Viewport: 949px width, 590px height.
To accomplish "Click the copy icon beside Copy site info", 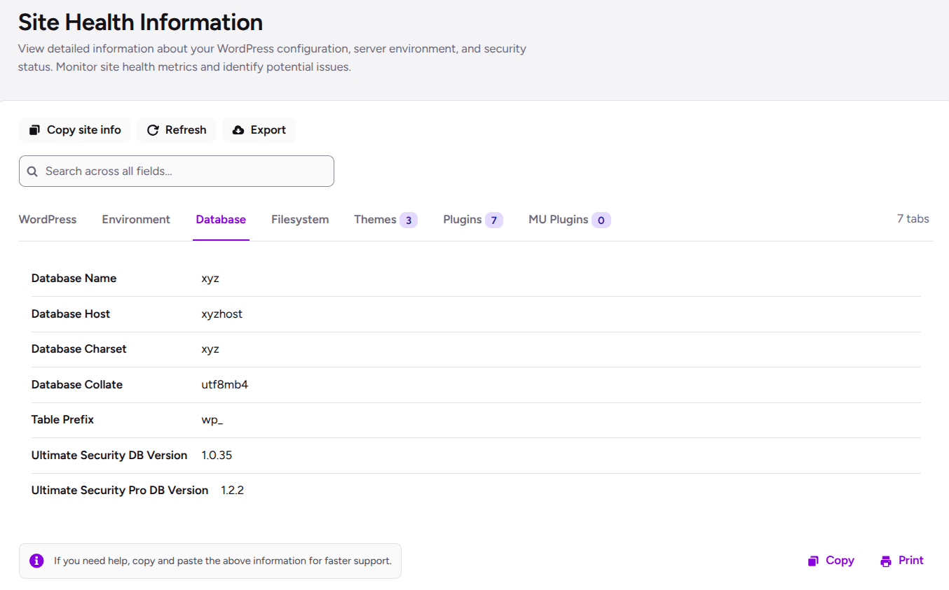I will pyautogui.click(x=34, y=130).
